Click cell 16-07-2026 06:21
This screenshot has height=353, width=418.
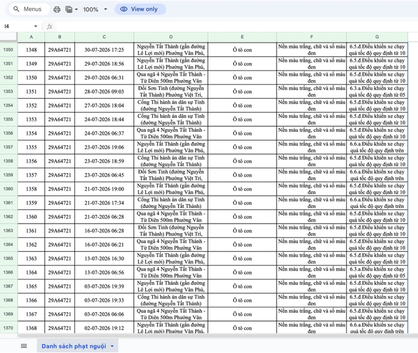[x=104, y=245]
